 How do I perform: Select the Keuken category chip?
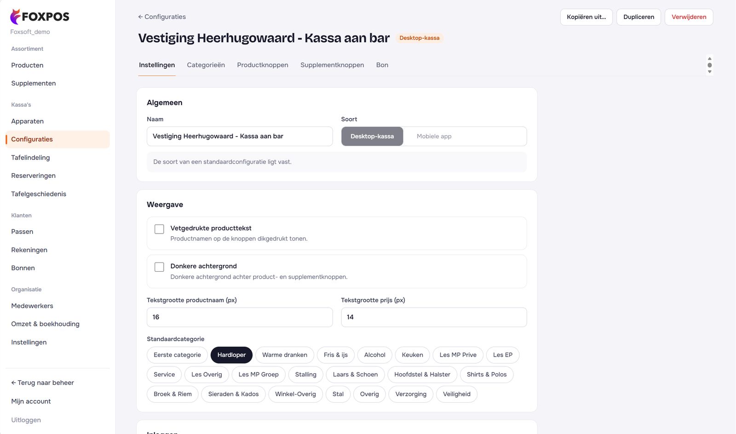pos(413,355)
